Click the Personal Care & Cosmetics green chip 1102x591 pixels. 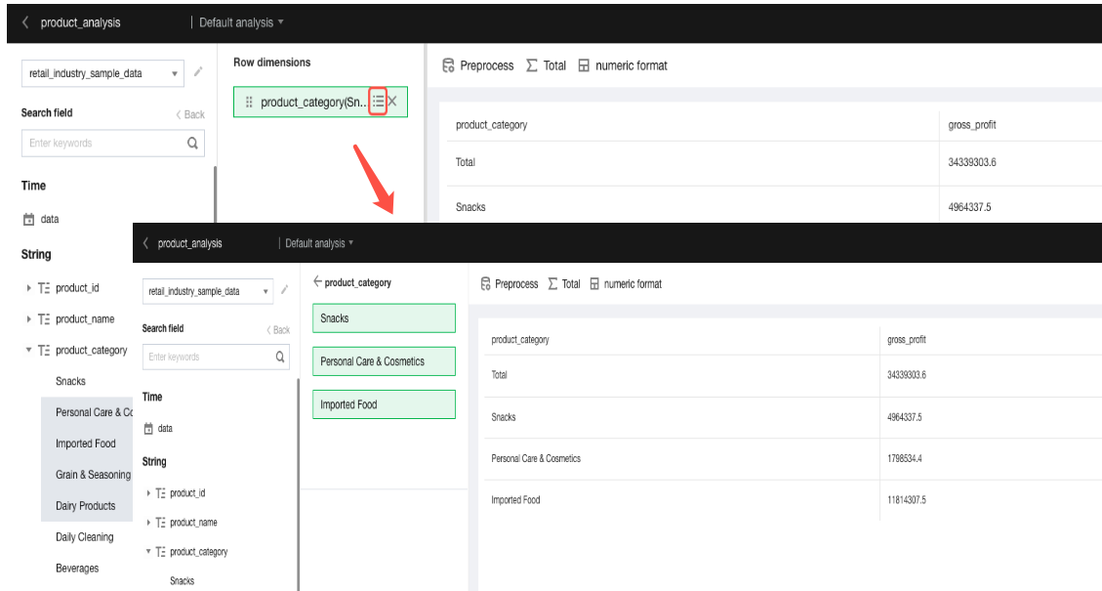[x=384, y=361]
